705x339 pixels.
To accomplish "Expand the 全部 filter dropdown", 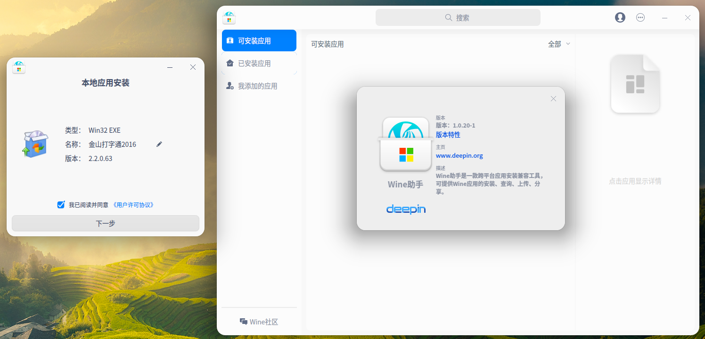I will [x=559, y=44].
